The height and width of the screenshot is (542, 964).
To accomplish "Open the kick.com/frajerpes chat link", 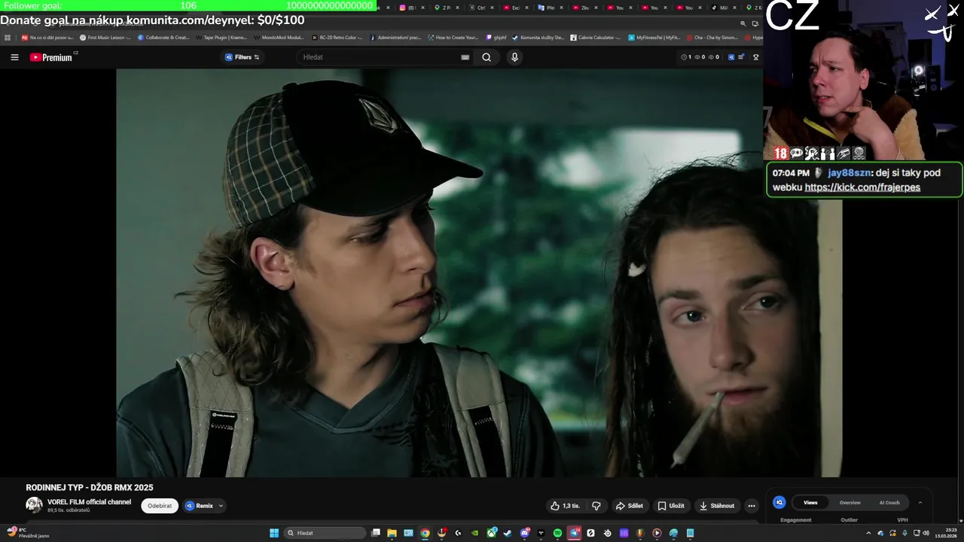I will click(x=862, y=187).
